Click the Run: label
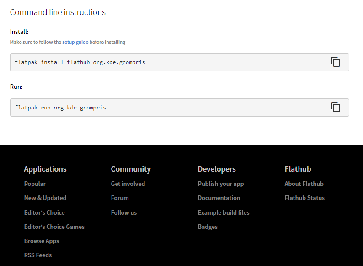 pyautogui.click(x=16, y=87)
